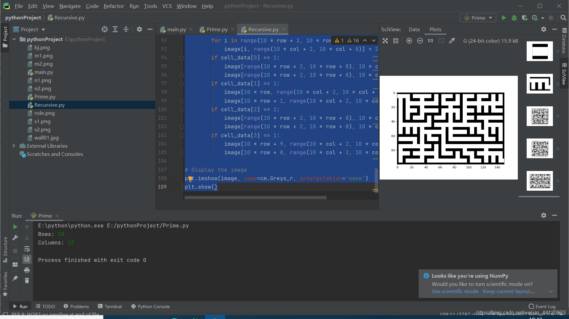
Task: Zoom out on the SciView plot
Action: click(420, 41)
